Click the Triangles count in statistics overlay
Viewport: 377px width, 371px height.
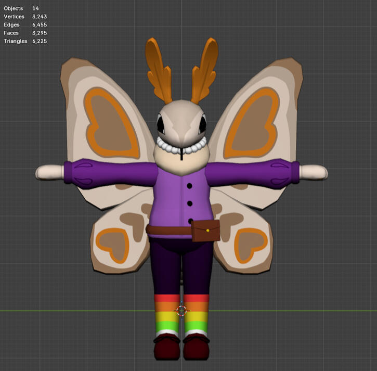pos(40,41)
